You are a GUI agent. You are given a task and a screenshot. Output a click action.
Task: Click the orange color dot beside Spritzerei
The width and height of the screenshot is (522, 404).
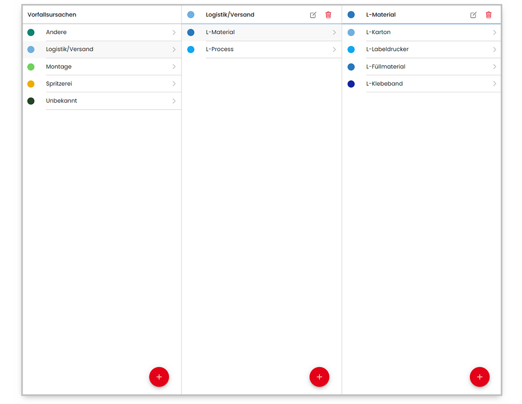(31, 84)
